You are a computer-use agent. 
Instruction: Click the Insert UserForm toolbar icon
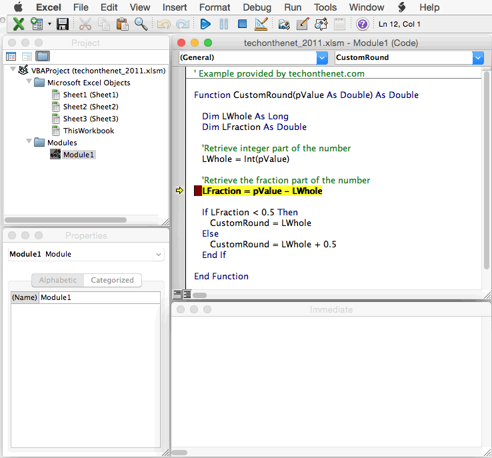(x=37, y=24)
